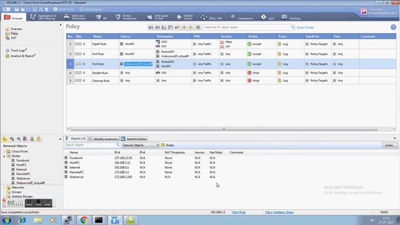Click the first policy toolbar icon (add rule)

click(151, 27)
